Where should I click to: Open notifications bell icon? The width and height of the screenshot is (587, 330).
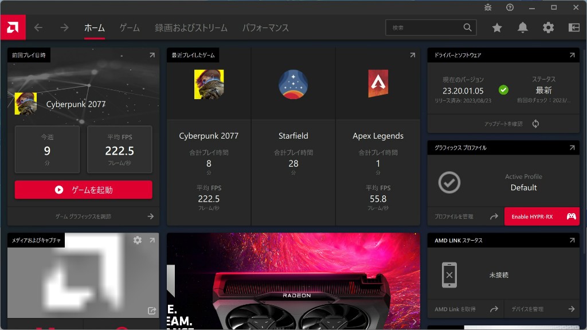tap(523, 27)
